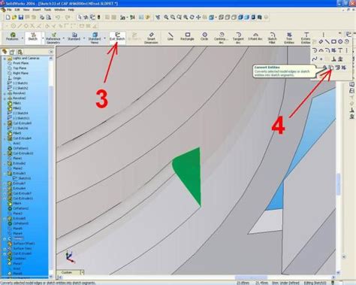
Task: Switch to Shaded With Edges display
Action: click(x=240, y=17)
